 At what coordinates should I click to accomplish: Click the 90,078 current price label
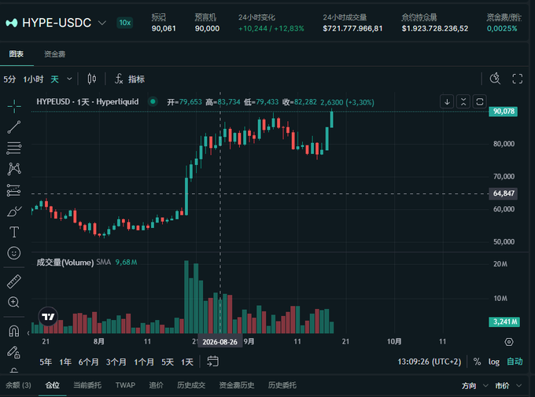pos(504,111)
